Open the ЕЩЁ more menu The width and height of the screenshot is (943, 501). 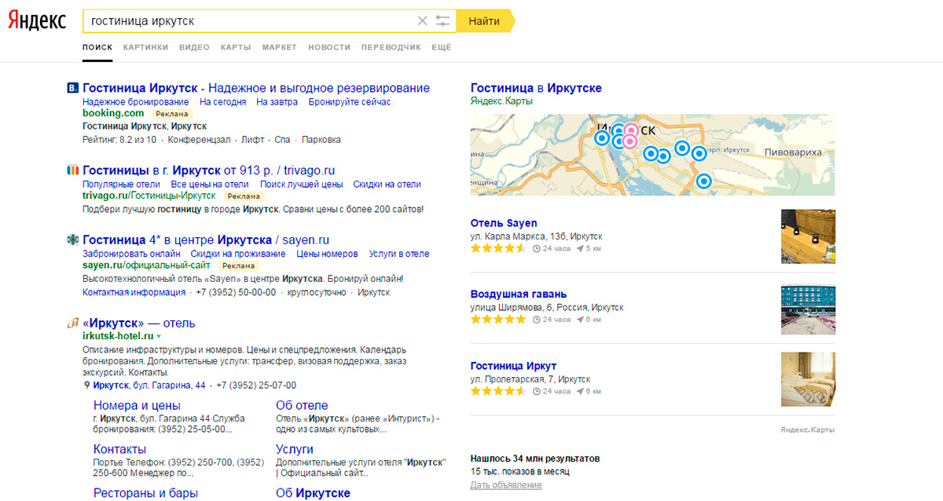point(442,47)
